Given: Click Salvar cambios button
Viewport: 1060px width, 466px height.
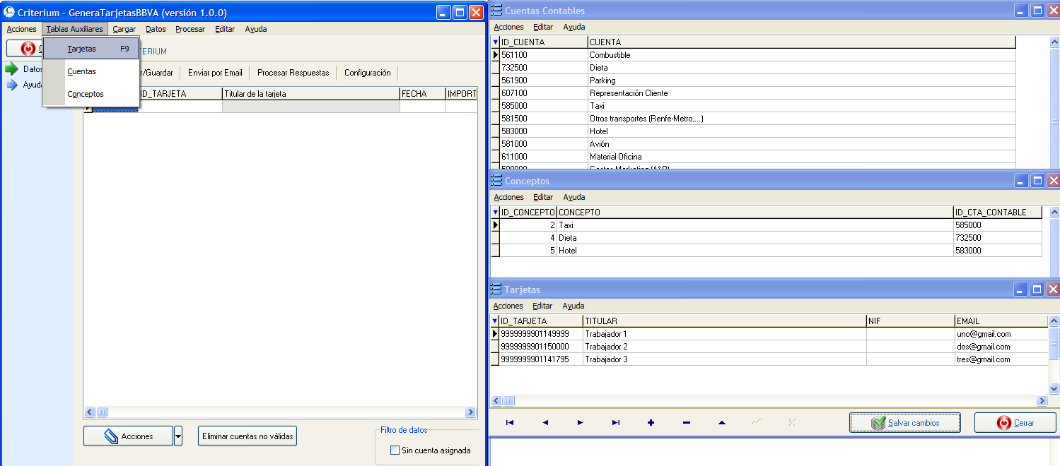Looking at the screenshot, I should coord(904,423).
